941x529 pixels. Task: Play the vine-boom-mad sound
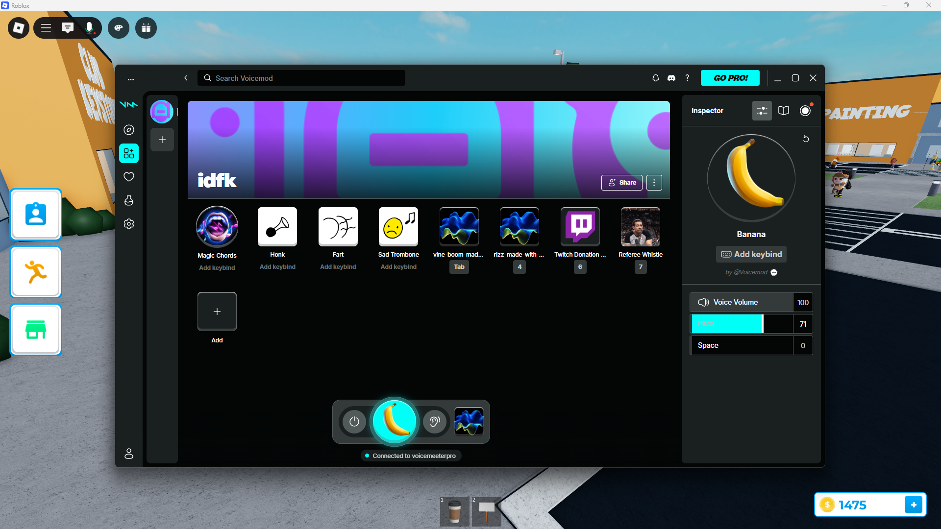tap(459, 226)
